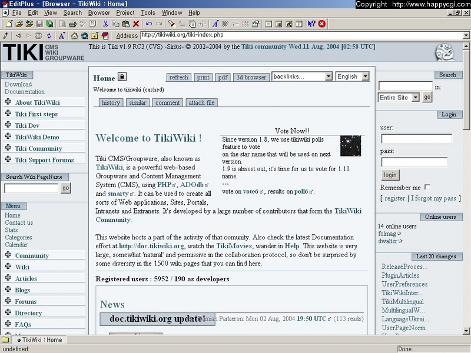The image size is (471, 353).
Task: Click the printer icon in the EditPlus toolbar
Action: click(72, 24)
